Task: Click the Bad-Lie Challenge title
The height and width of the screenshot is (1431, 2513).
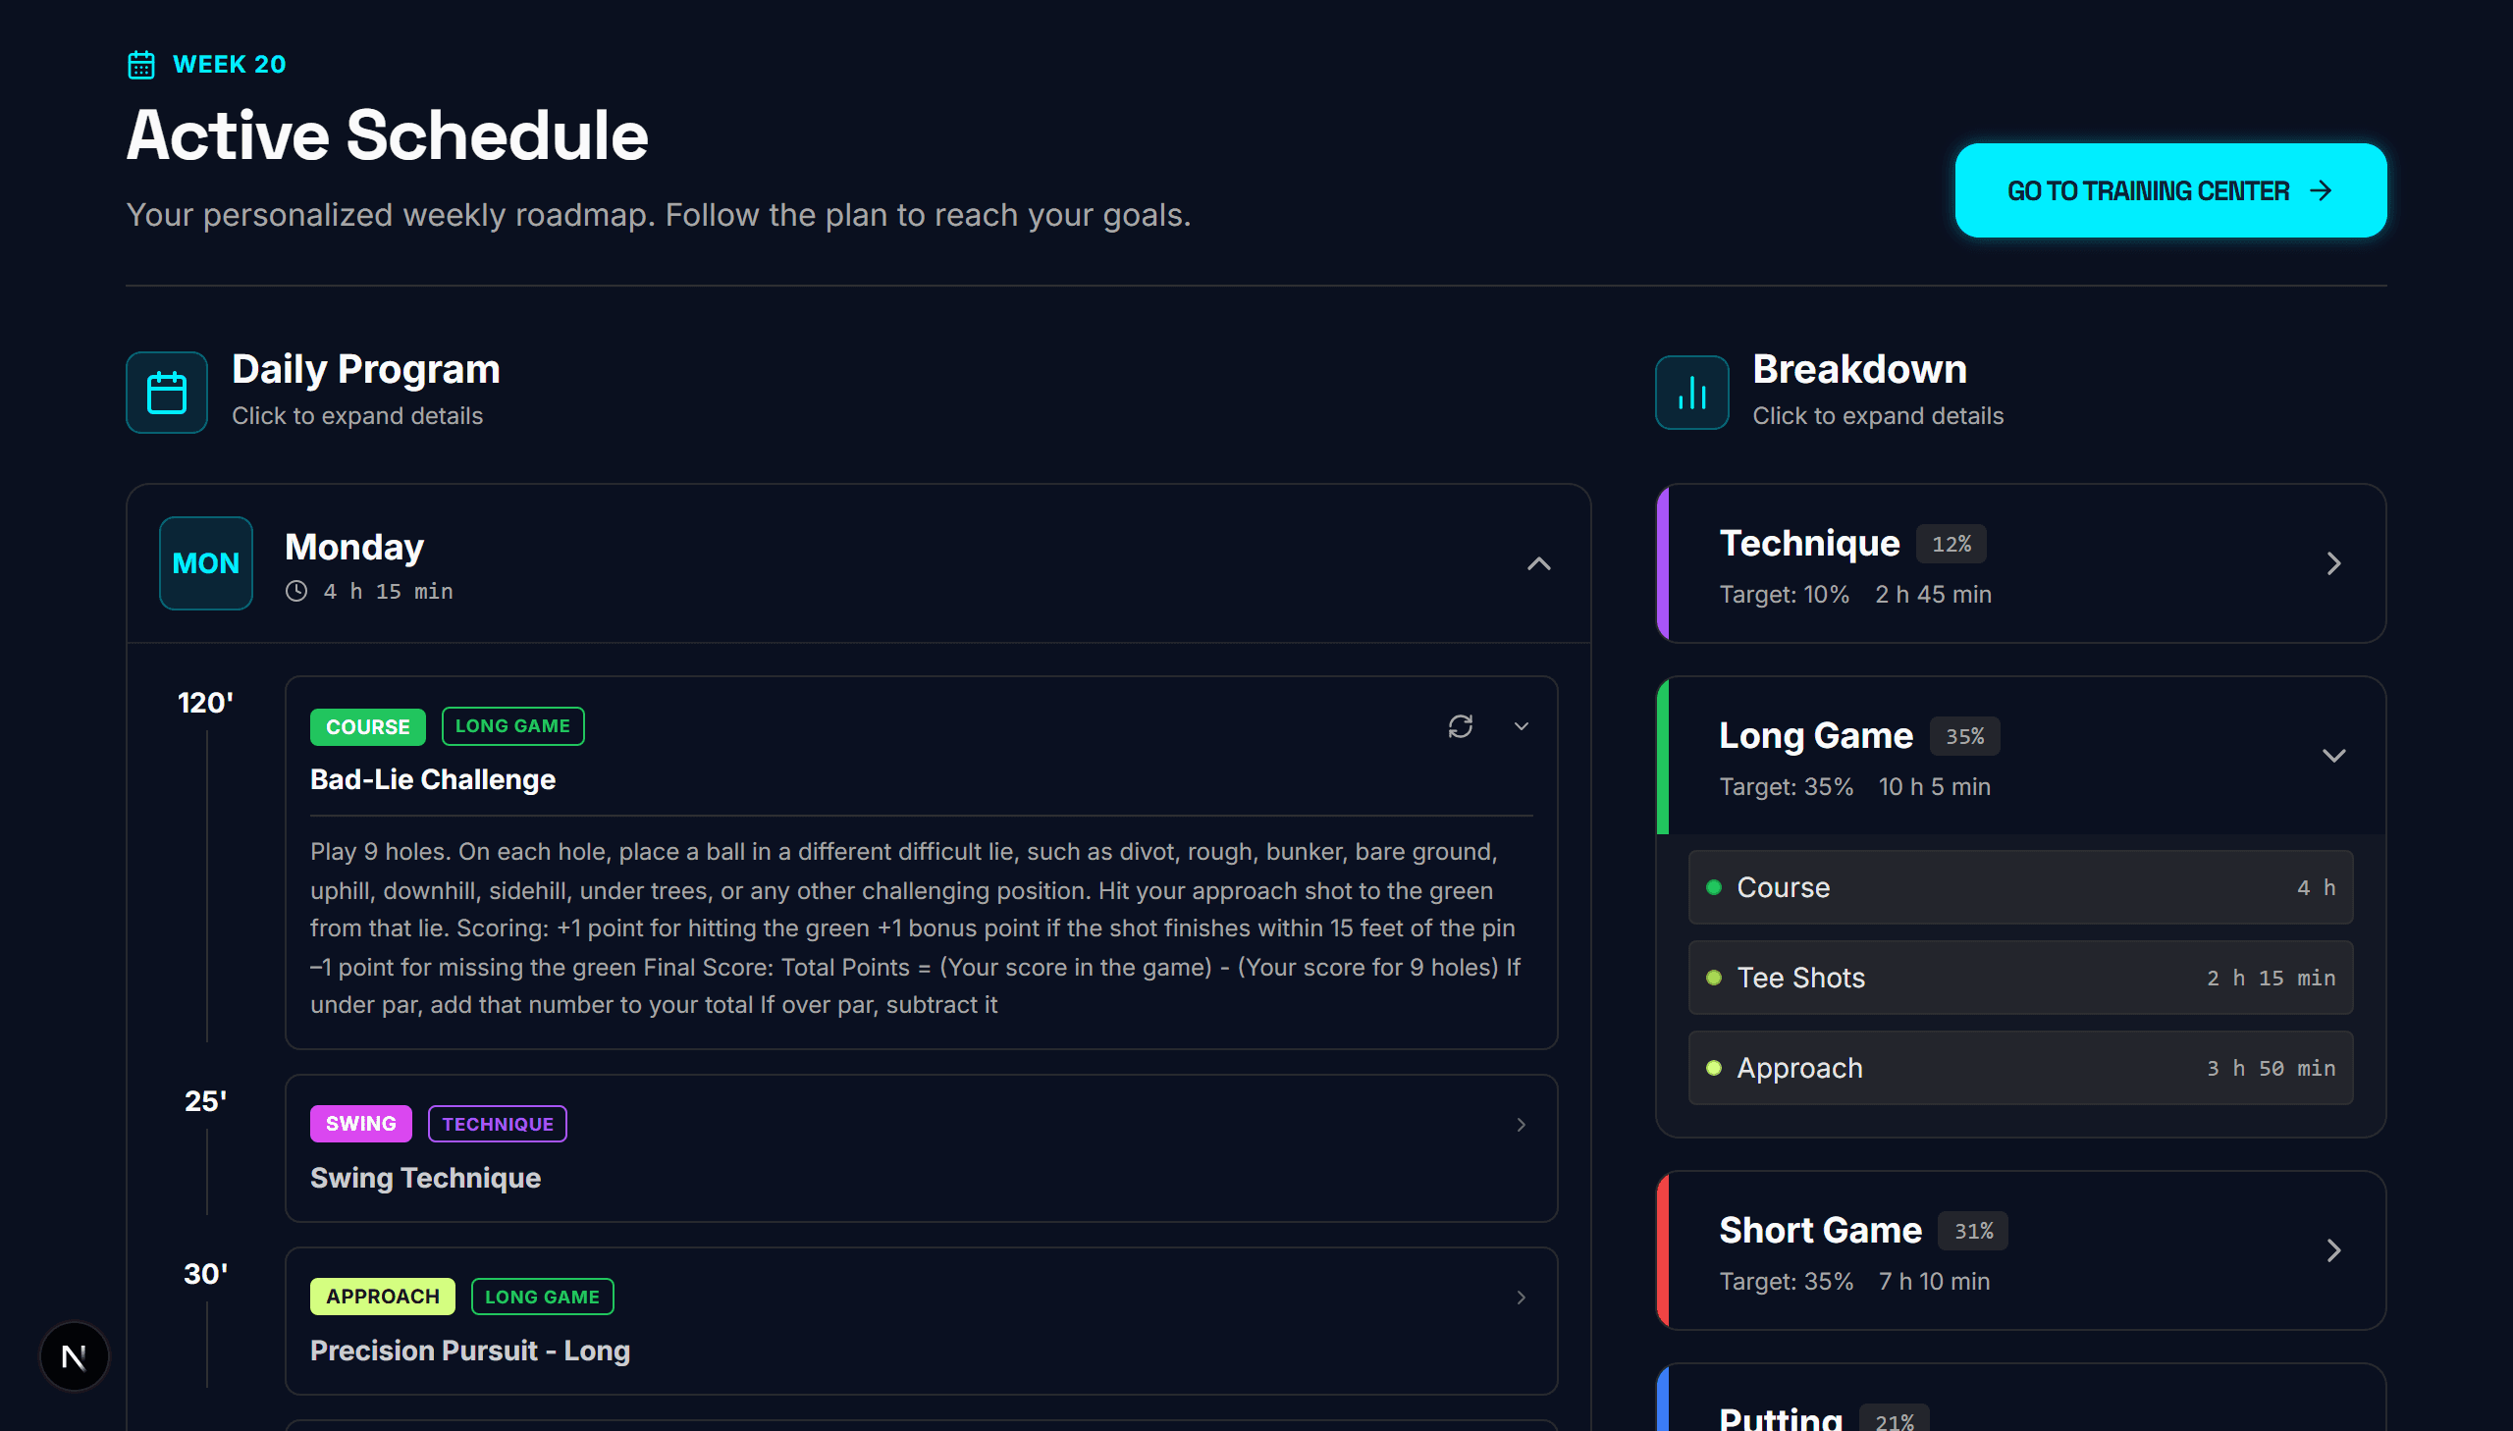Action: tap(433, 779)
